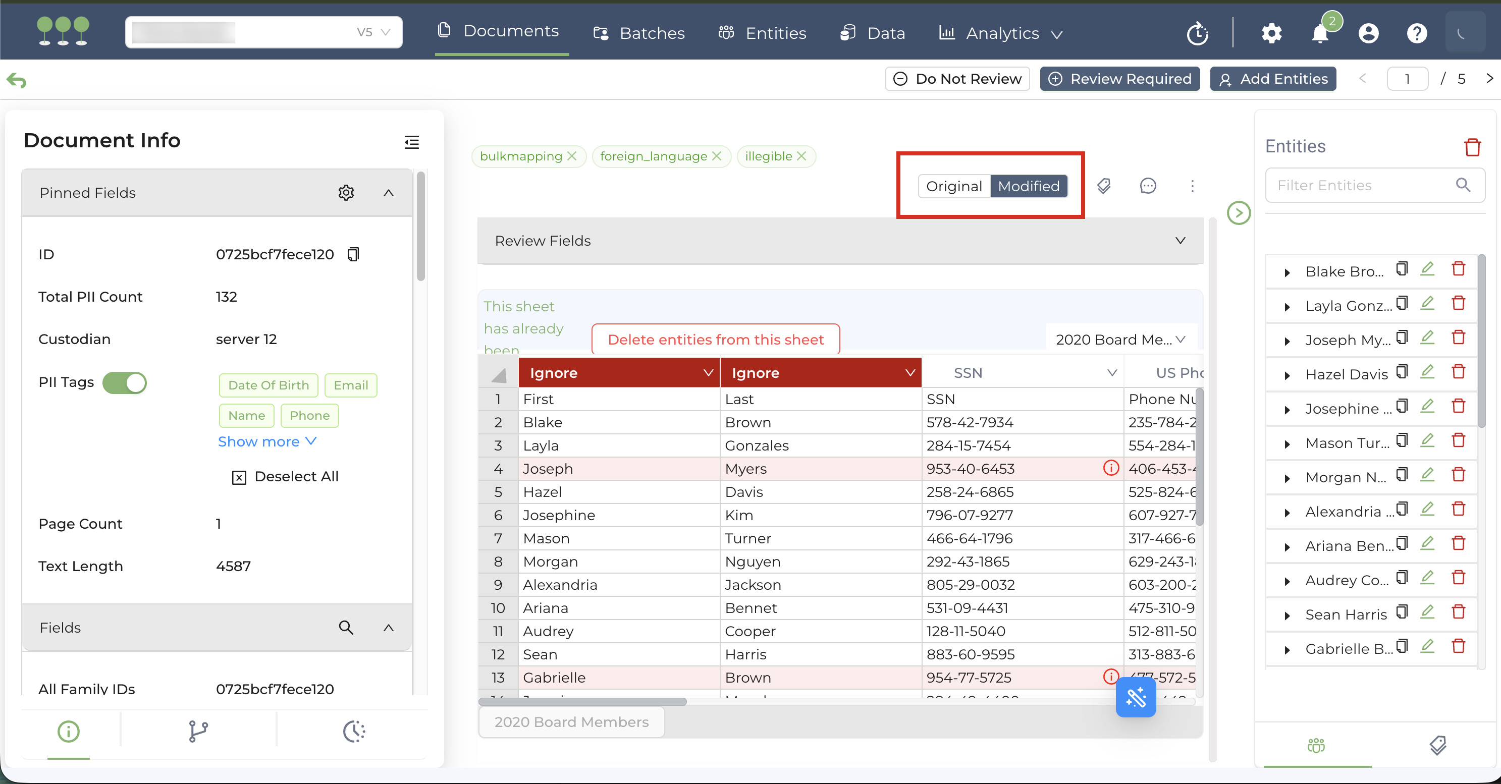This screenshot has height=784, width=1501.
Task: Edit the Layla Gonzales entity
Action: [1427, 304]
